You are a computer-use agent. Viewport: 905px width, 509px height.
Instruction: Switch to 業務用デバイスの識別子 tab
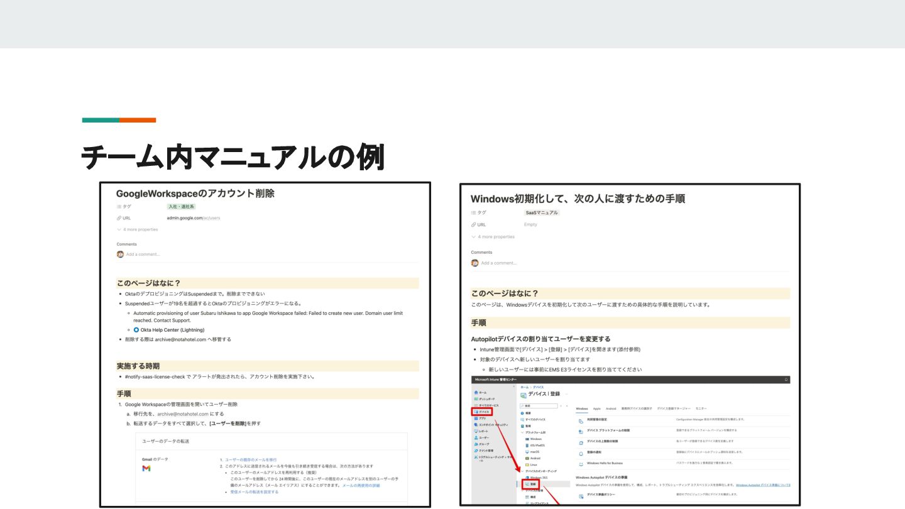pos(637,408)
